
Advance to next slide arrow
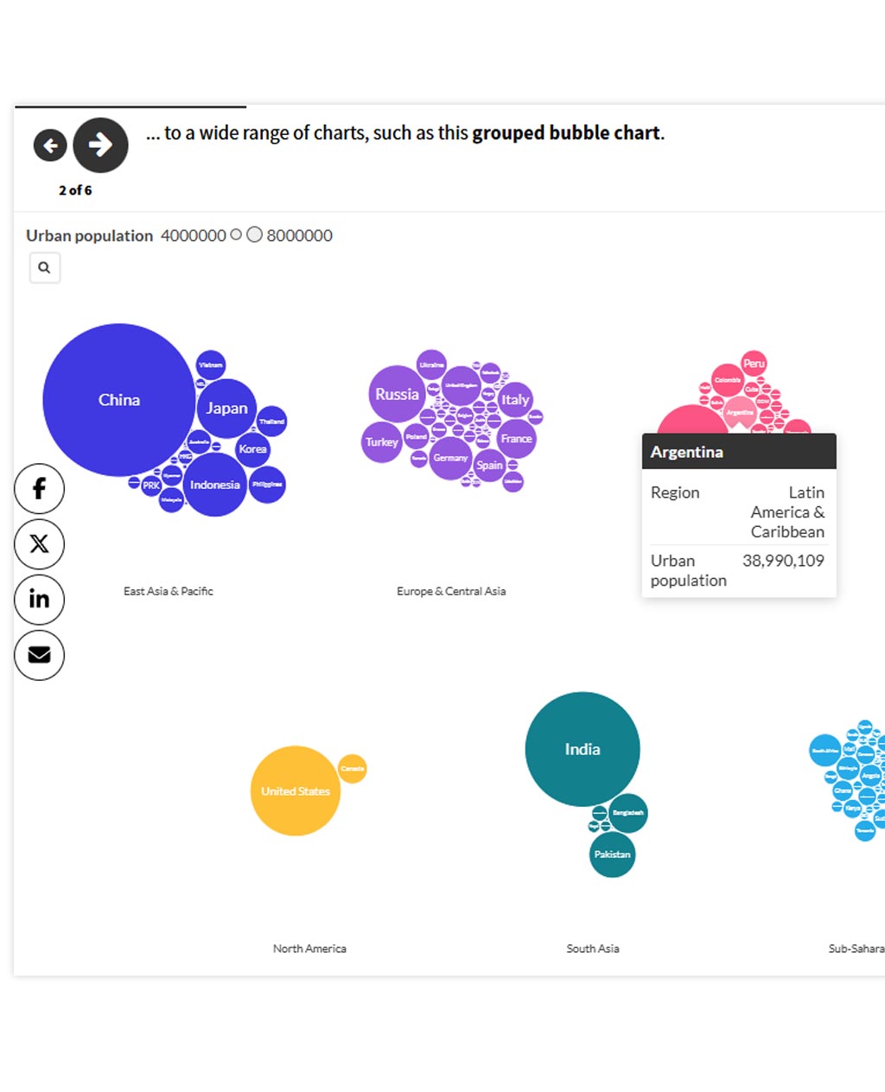coord(100,145)
